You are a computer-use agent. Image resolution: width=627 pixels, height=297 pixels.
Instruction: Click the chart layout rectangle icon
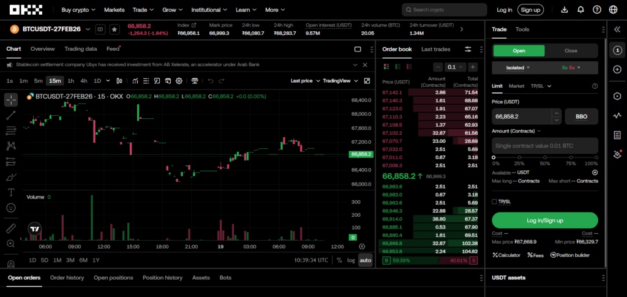point(358,49)
